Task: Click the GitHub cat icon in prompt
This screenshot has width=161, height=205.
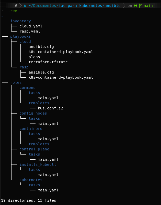Action: tap(136, 6)
